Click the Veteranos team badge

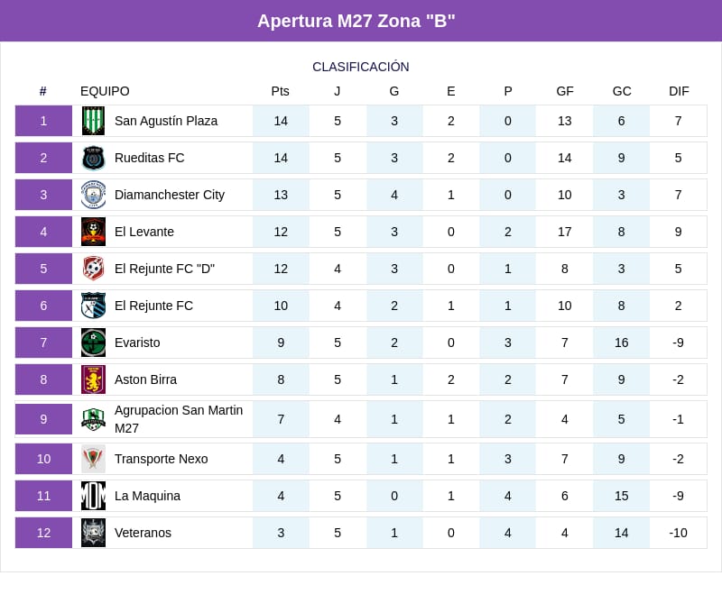pyautogui.click(x=93, y=533)
